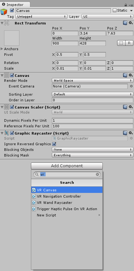Pick Event Camera with the object selector circle

click(131, 86)
